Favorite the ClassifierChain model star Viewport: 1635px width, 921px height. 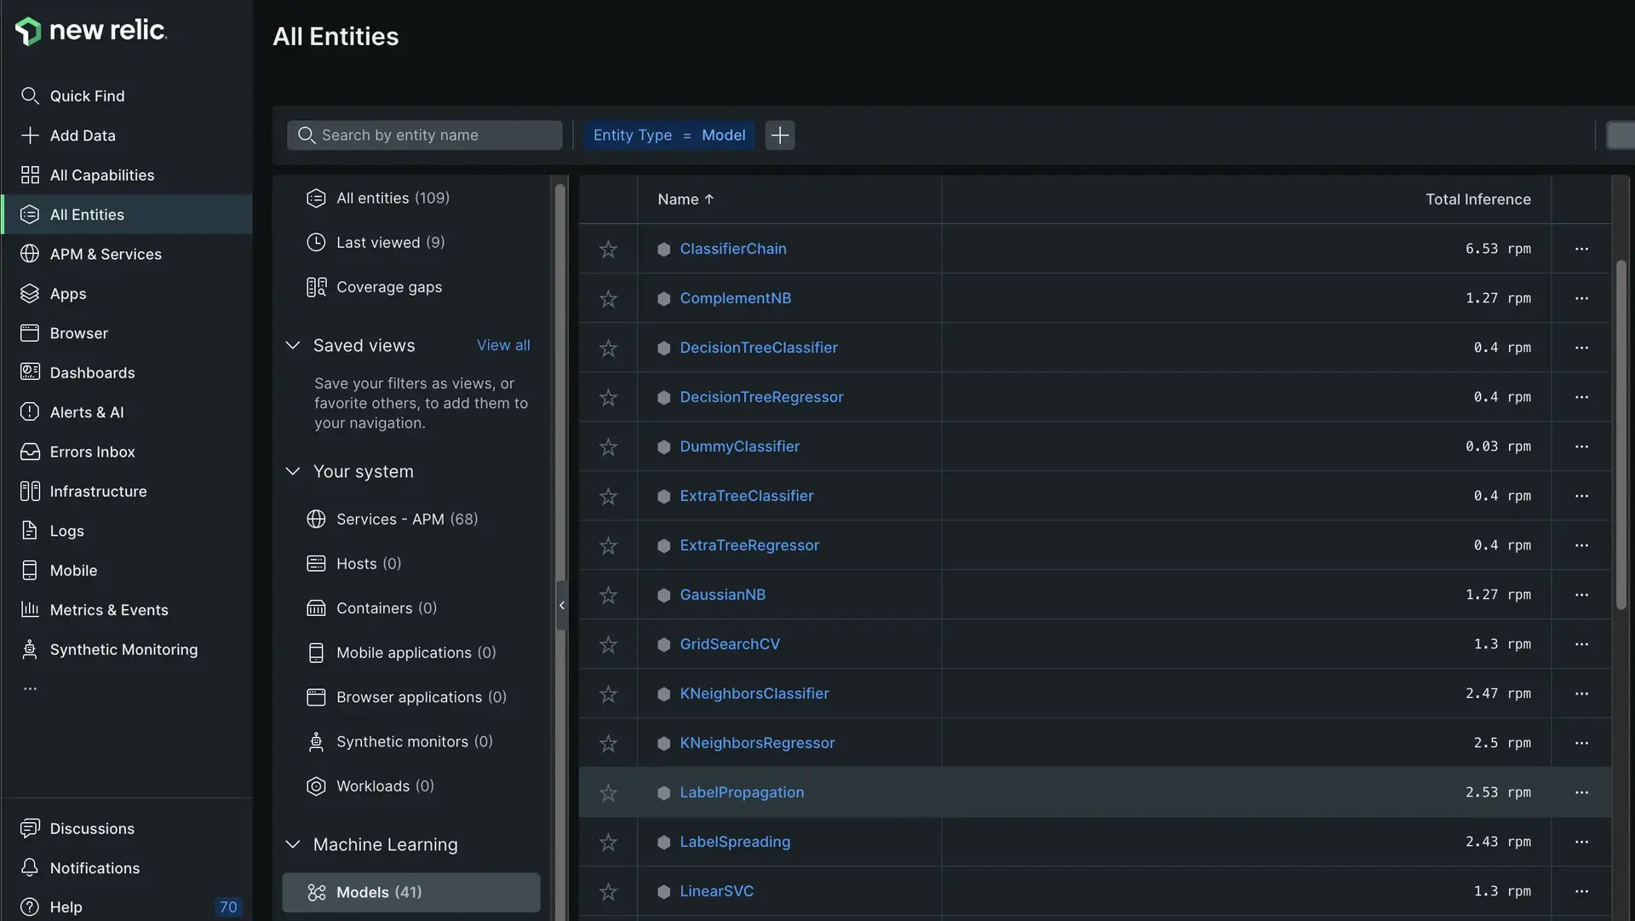click(x=608, y=250)
